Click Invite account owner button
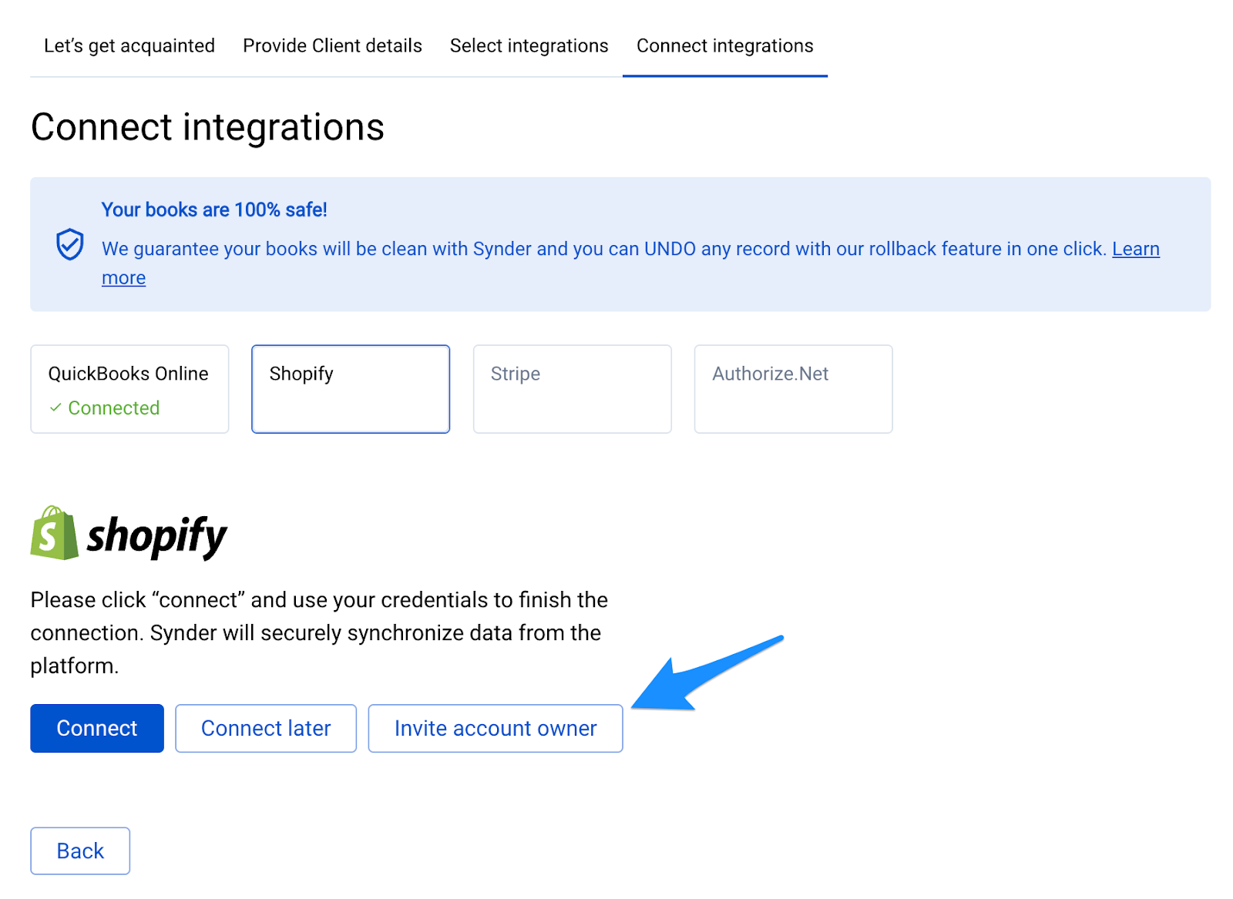Image resolution: width=1233 pixels, height=899 pixels. (496, 728)
